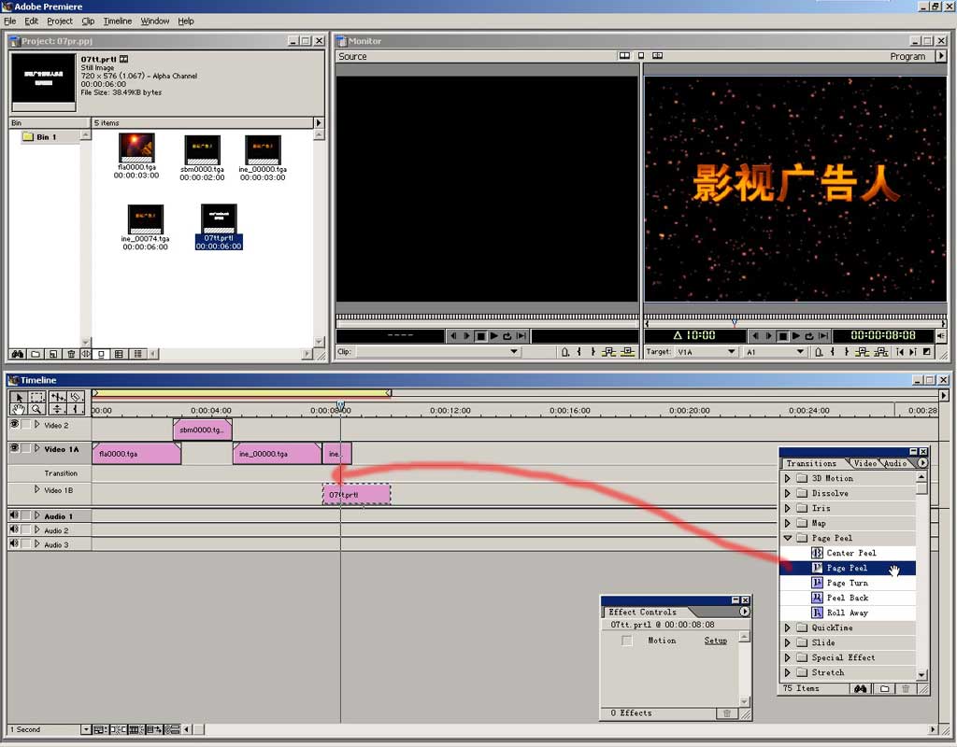Pick the Hand tool in Timeline toolbox
This screenshot has height=747, width=957.
[18, 409]
